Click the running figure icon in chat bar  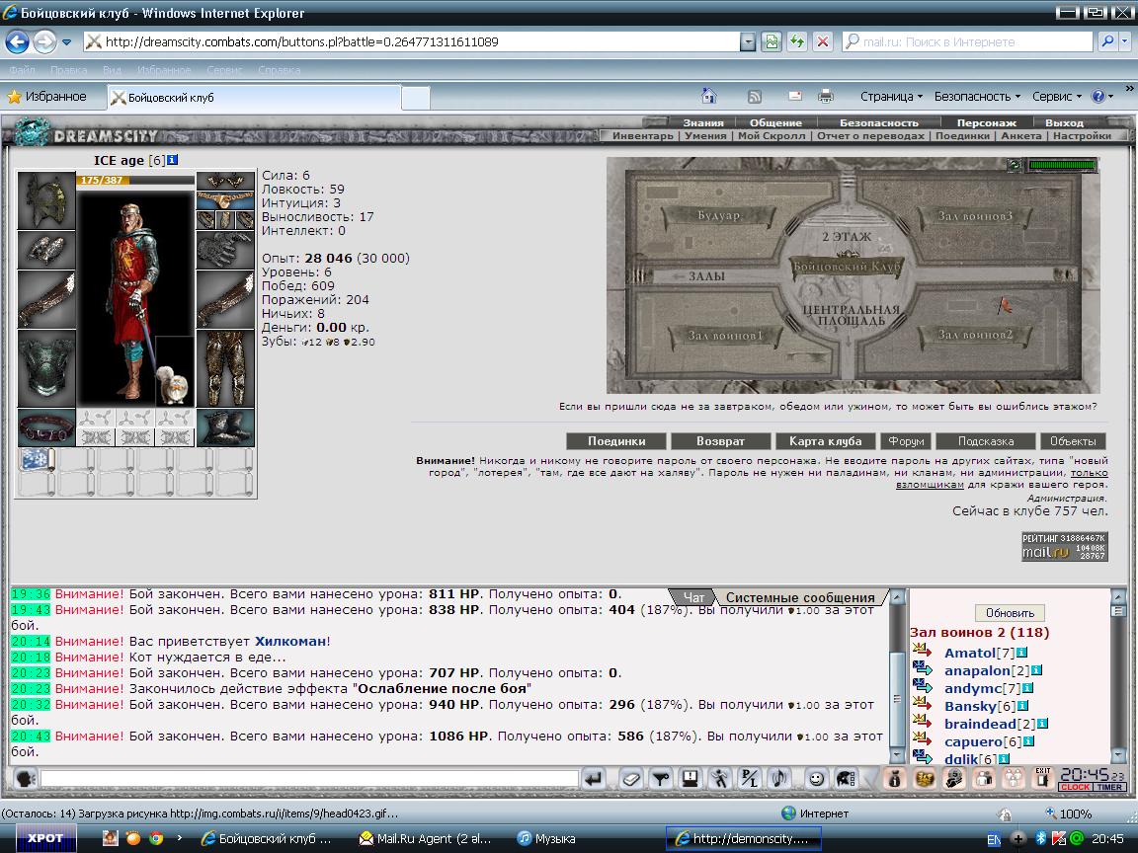719,779
